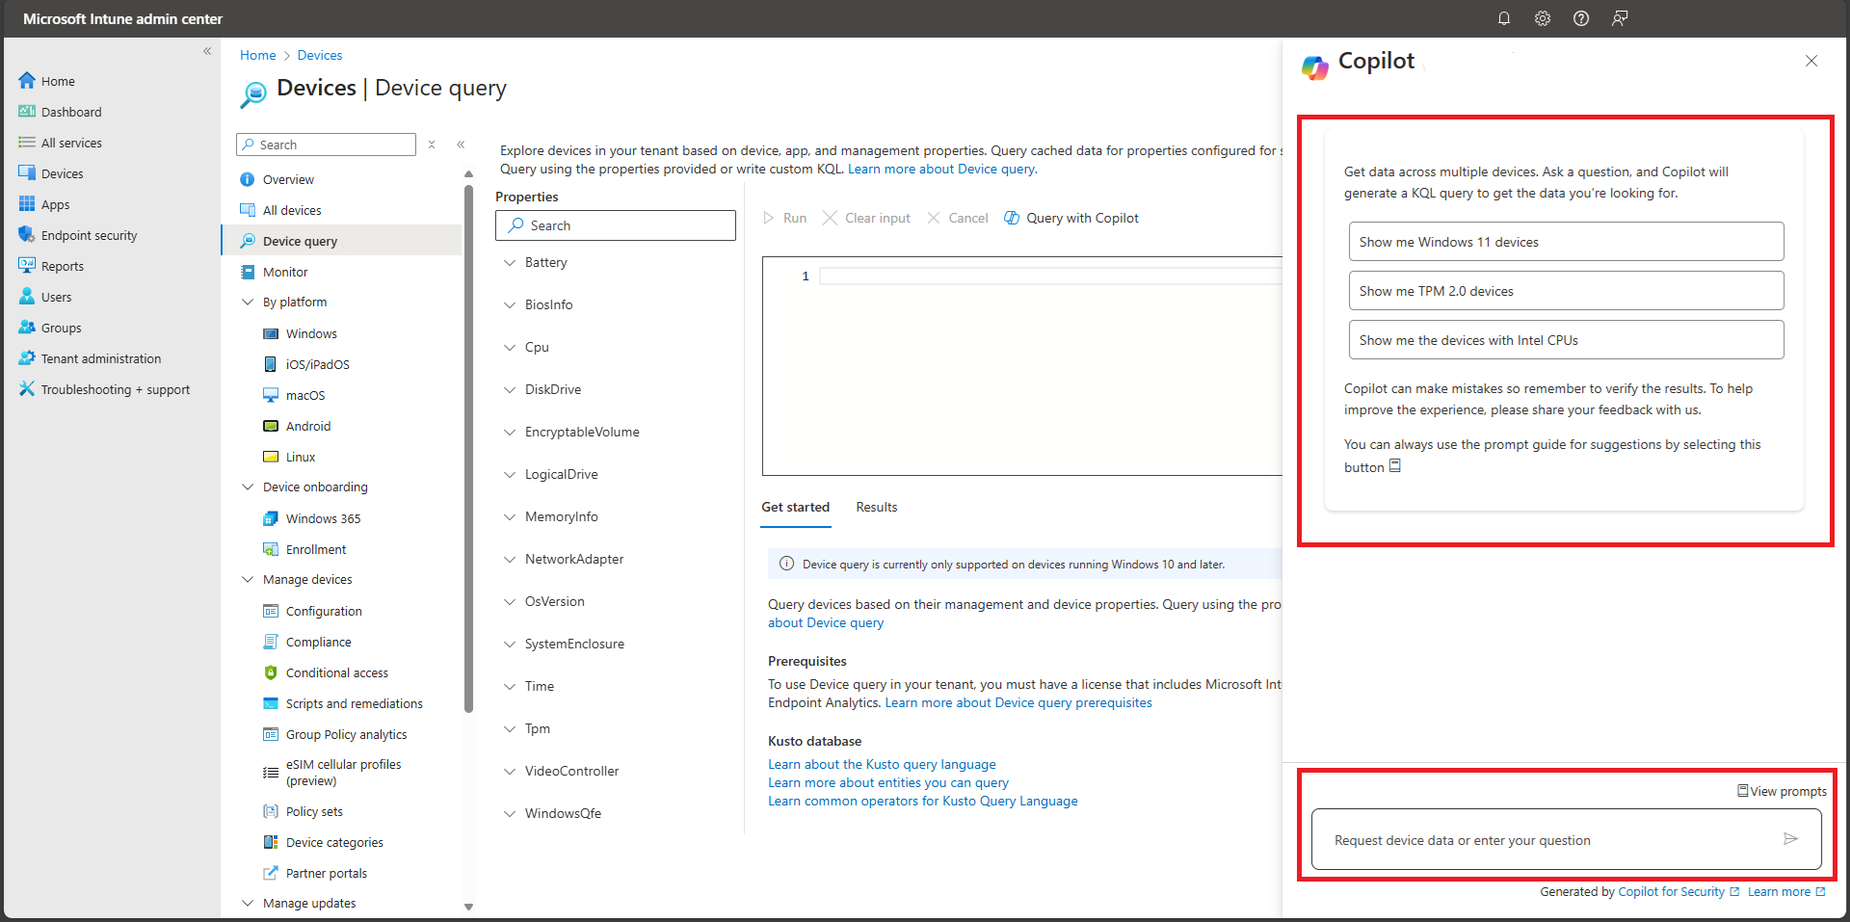Open 'Learn more about Device query prerequisites'
Image resolution: width=1850 pixels, height=922 pixels.
pyautogui.click(x=1018, y=702)
